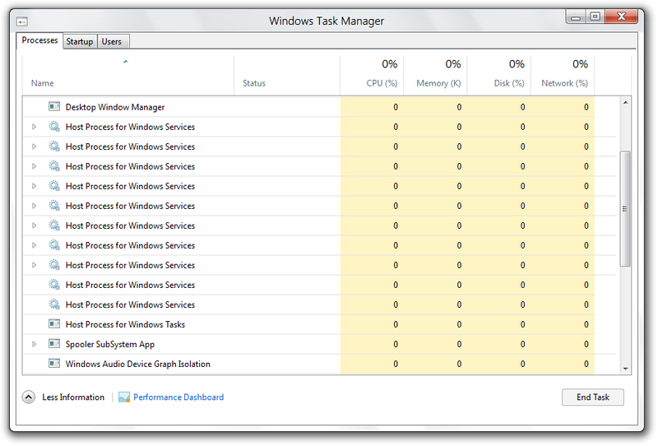Viewport: 658px width, 446px height.
Task: Open the Startup tab
Action: (x=80, y=42)
